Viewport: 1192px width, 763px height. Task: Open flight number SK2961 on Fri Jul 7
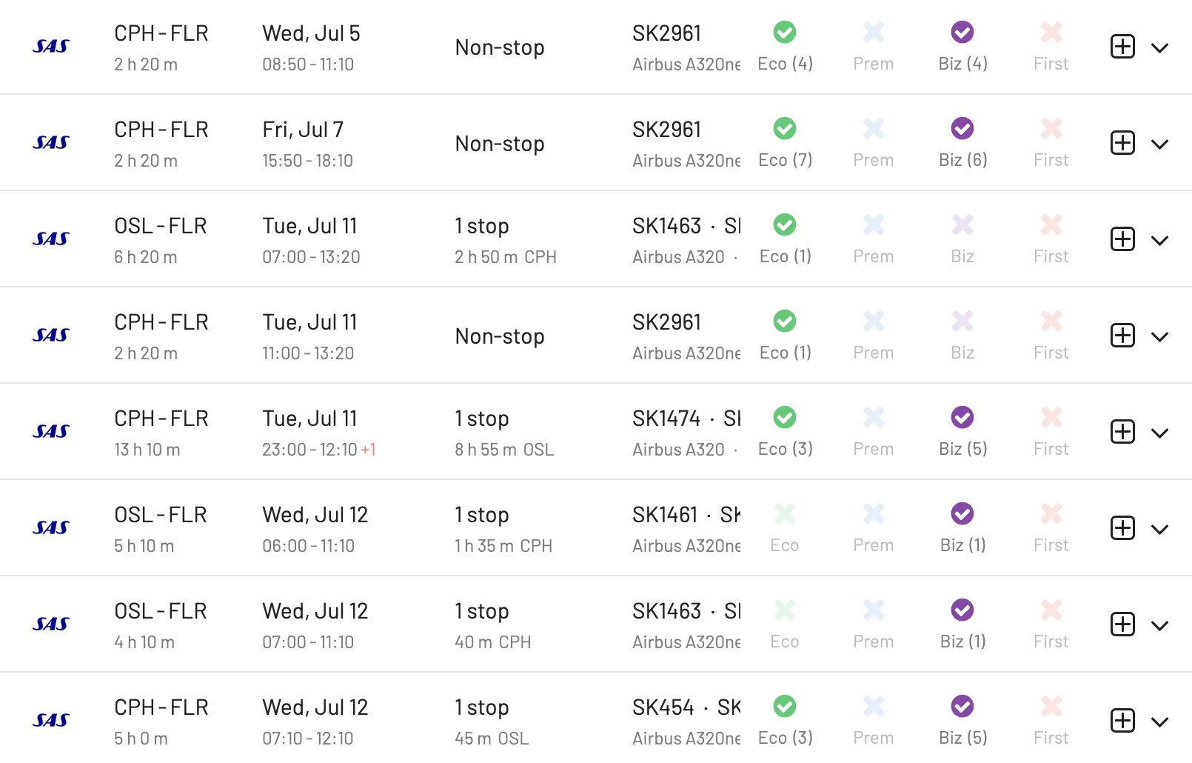tap(666, 130)
